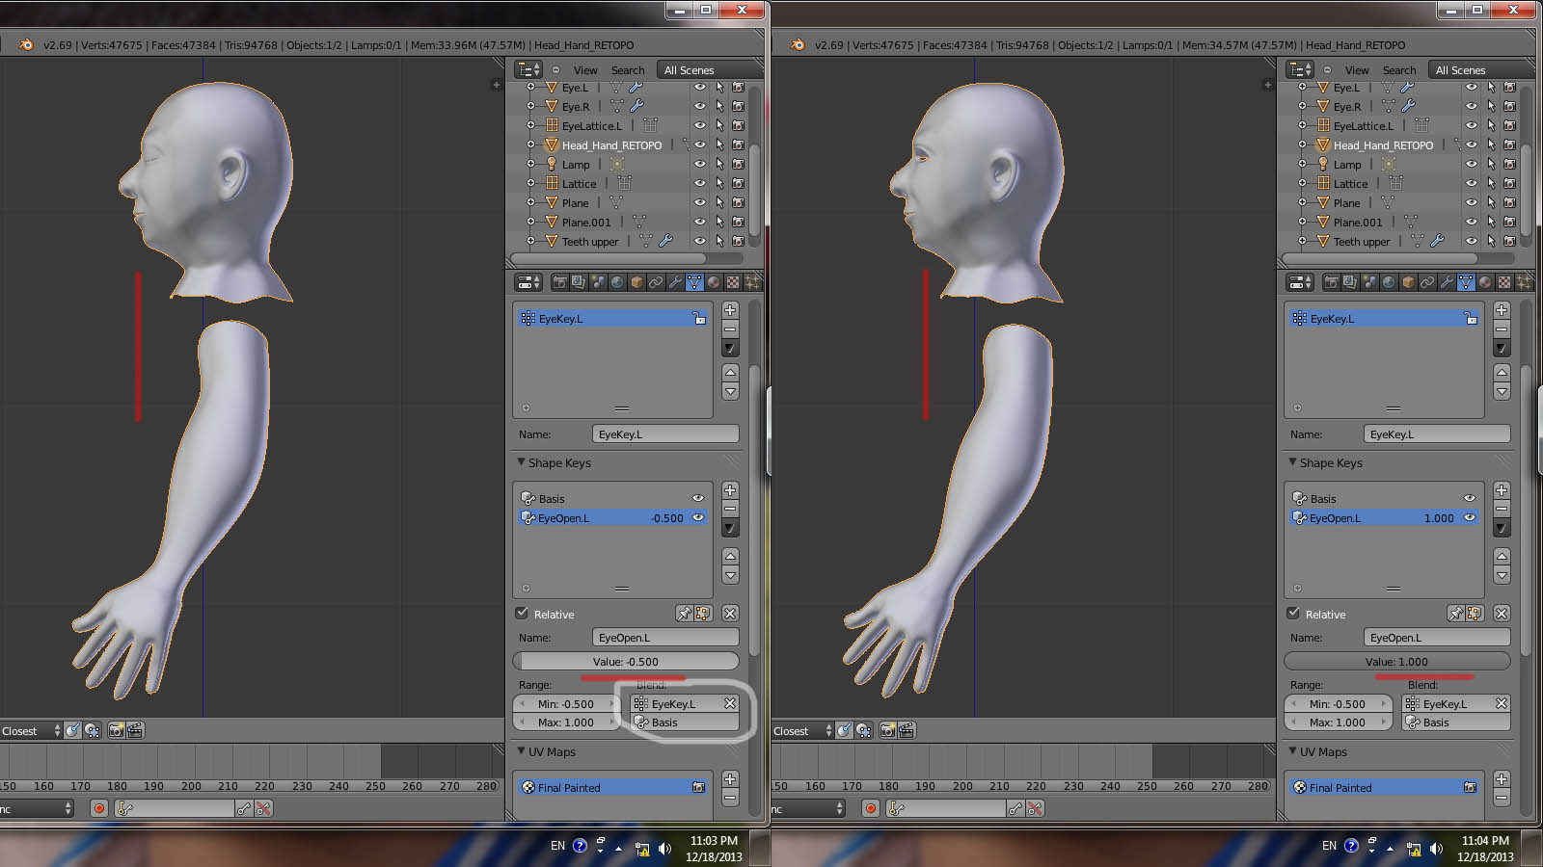Click insert keyframe key icon in left timeline
The width and height of the screenshot is (1543, 867).
point(244,808)
